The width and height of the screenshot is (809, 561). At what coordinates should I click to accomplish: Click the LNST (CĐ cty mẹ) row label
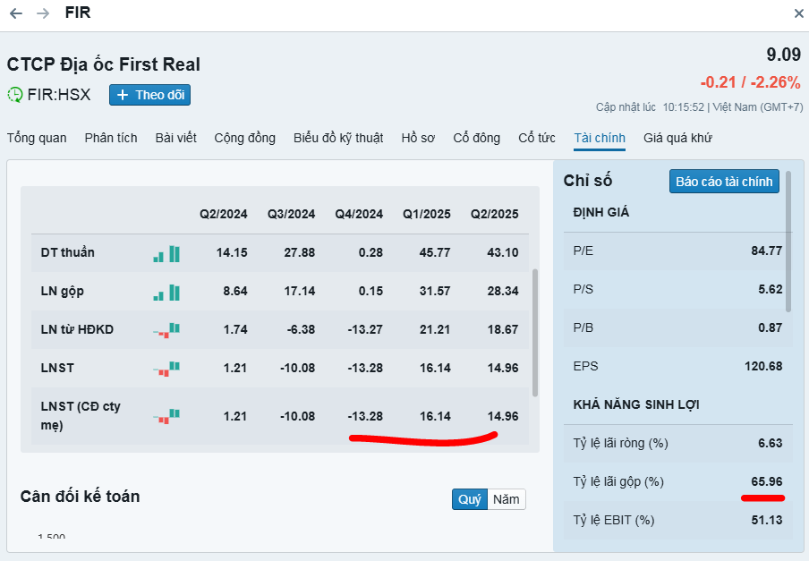pyautogui.click(x=81, y=415)
